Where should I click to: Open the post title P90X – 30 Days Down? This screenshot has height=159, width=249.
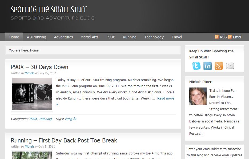(x=39, y=67)
